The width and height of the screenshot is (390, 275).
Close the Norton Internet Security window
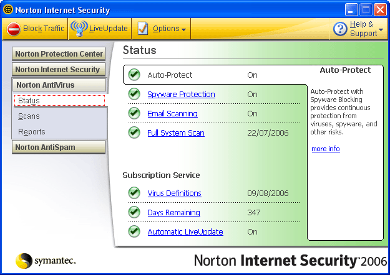pyautogui.click(x=381, y=10)
